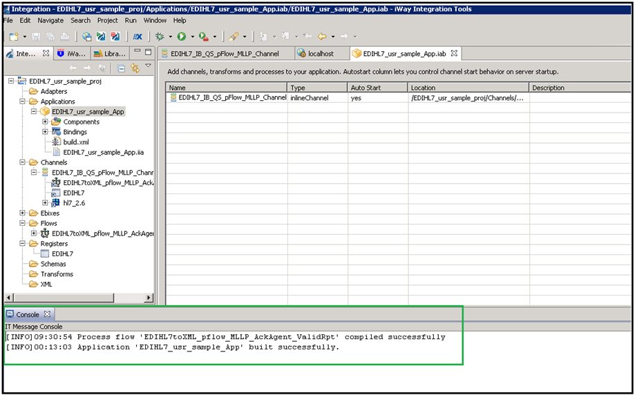Select EDIHL7 register under Registers

click(62, 253)
